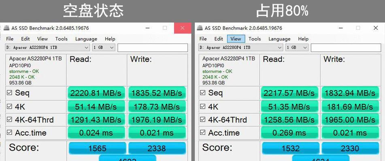Click 4K read result 51.35 MB/s

(x=289, y=107)
